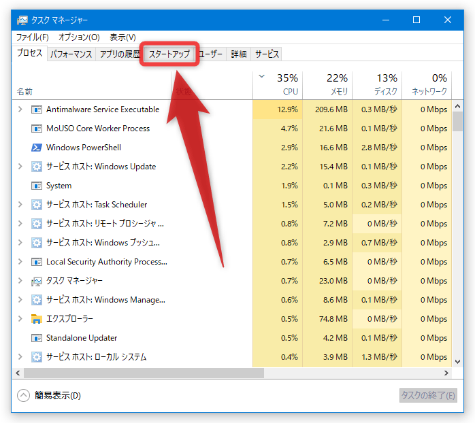Click the horizontal scrollbar thumb
The image size is (475, 423).
[x=144, y=373]
